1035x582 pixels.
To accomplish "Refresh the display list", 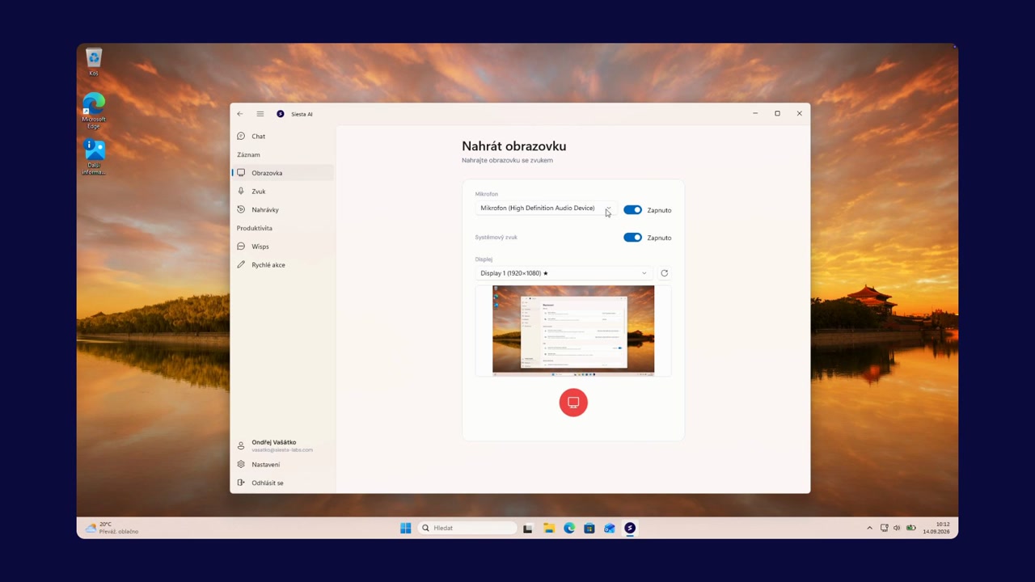I will pos(665,273).
